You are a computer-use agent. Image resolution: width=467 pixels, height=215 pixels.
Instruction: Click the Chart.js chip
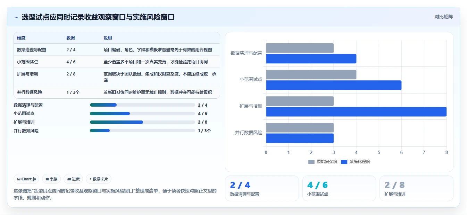click(x=27, y=179)
